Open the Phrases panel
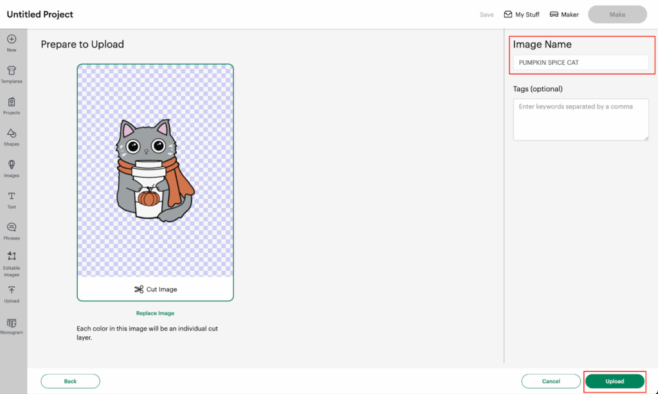 click(x=12, y=228)
